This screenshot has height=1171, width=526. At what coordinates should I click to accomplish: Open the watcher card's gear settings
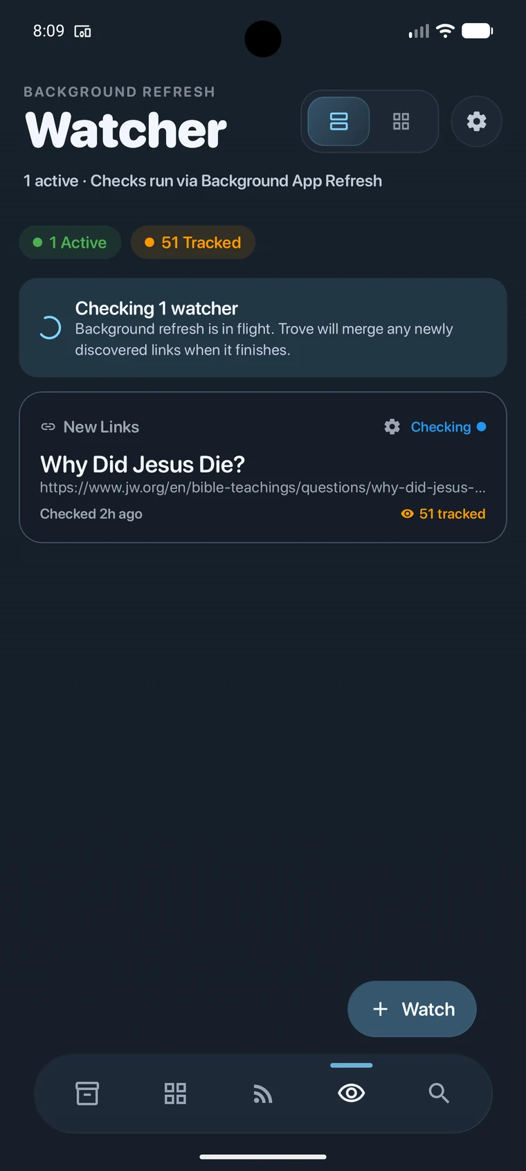(392, 427)
